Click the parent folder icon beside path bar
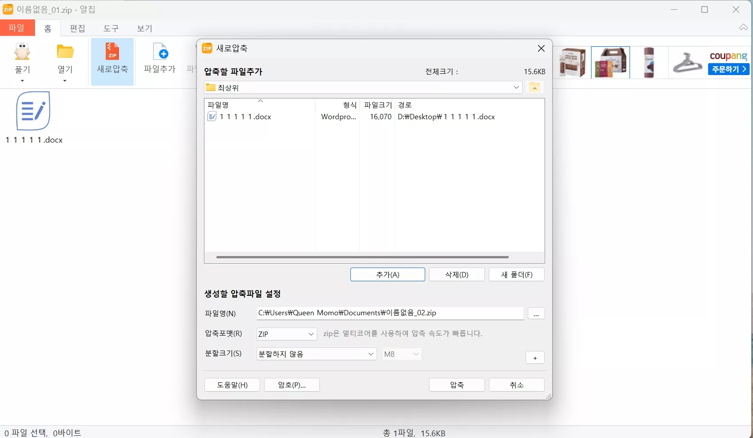The width and height of the screenshot is (753, 438). [x=534, y=87]
